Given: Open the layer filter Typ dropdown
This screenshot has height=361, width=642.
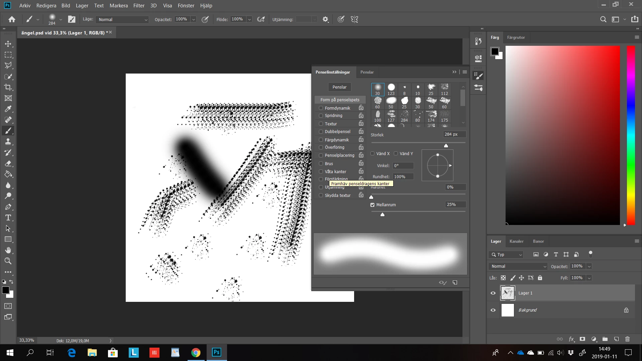Looking at the screenshot, I should (x=506, y=255).
